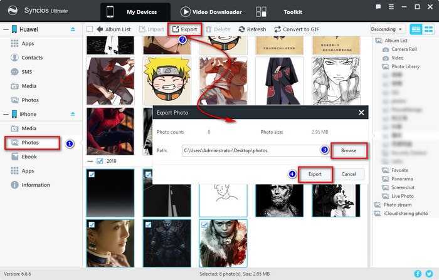Collapse the iPhone device section
Viewport: 439px width, 280px height.
pyautogui.click(x=72, y=114)
